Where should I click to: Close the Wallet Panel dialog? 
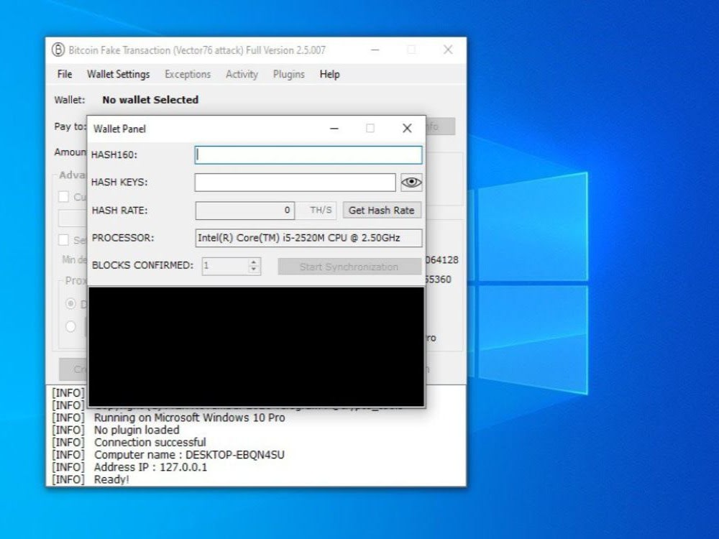click(x=407, y=129)
